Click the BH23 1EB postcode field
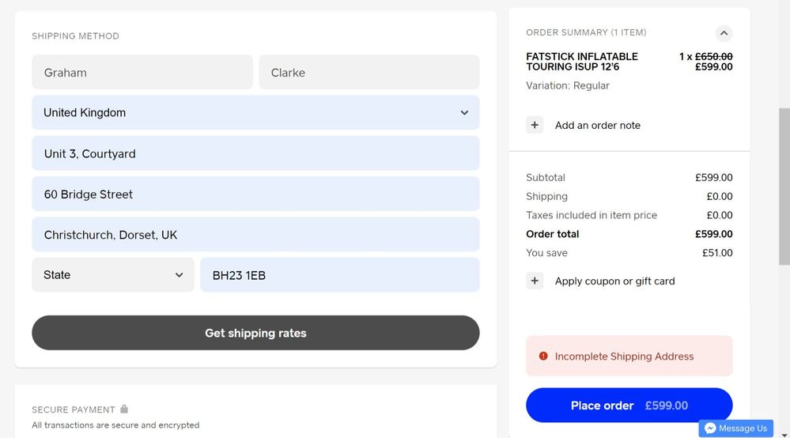The height and width of the screenshot is (438, 790). [x=339, y=275]
